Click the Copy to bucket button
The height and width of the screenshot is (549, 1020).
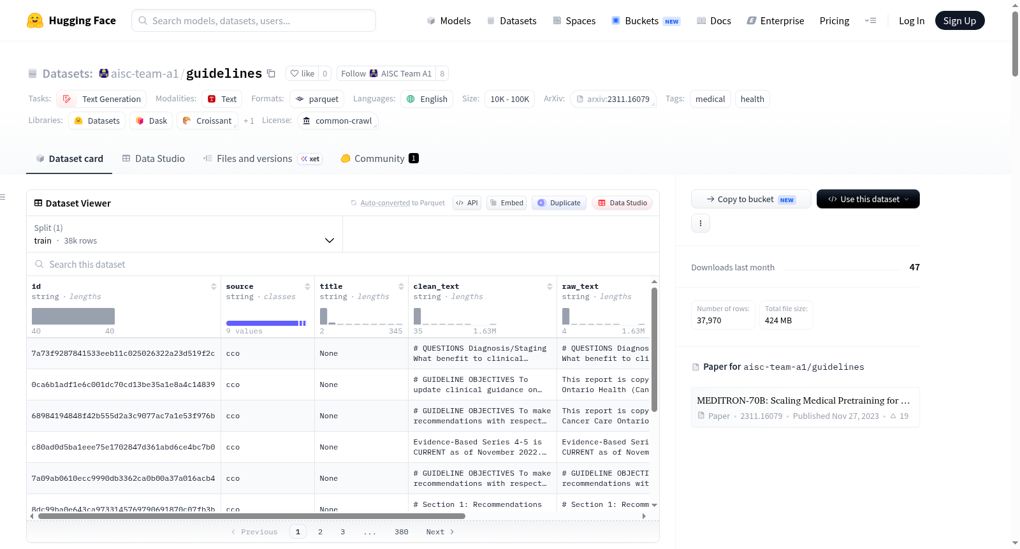pyautogui.click(x=751, y=199)
